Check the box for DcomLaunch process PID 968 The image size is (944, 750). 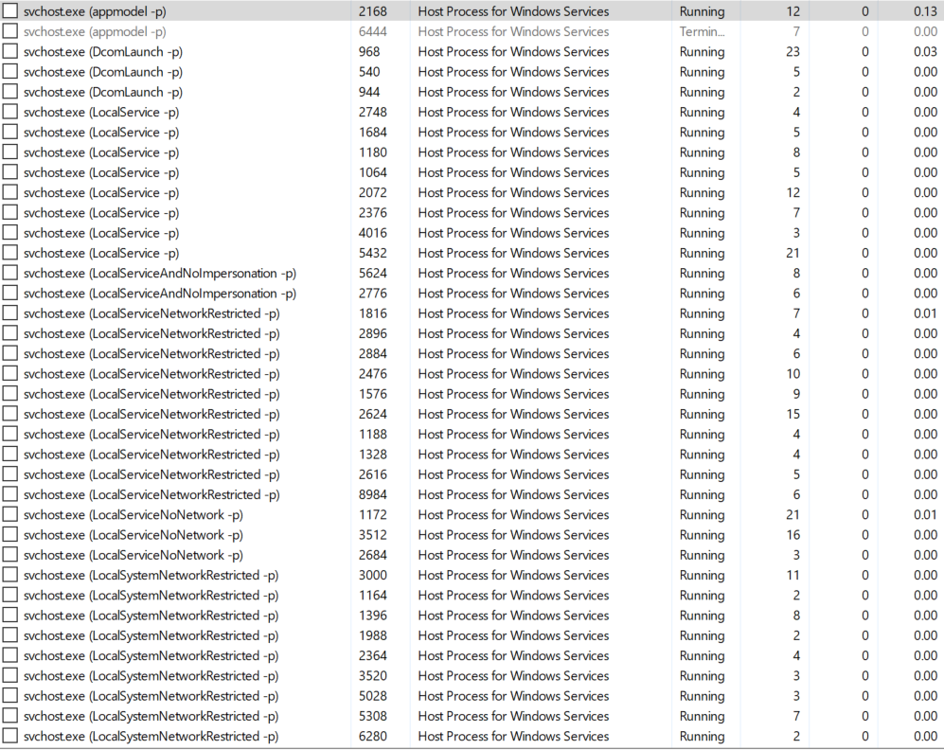(x=9, y=51)
